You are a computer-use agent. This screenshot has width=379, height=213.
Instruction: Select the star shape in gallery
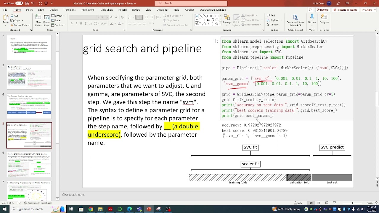pyautogui.click(x=216, y=24)
